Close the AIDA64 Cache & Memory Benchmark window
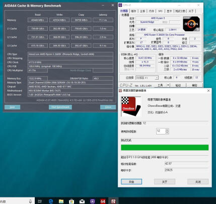The image size is (216, 204). point(113,6)
